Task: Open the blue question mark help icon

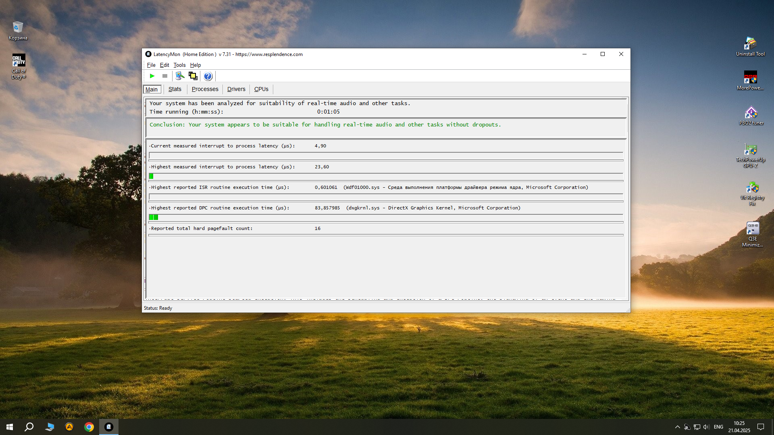Action: (208, 76)
